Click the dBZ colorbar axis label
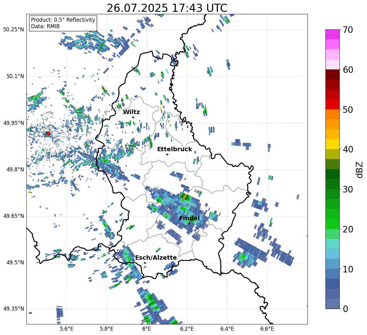Screen dimensions: 367x335 click(x=360, y=170)
